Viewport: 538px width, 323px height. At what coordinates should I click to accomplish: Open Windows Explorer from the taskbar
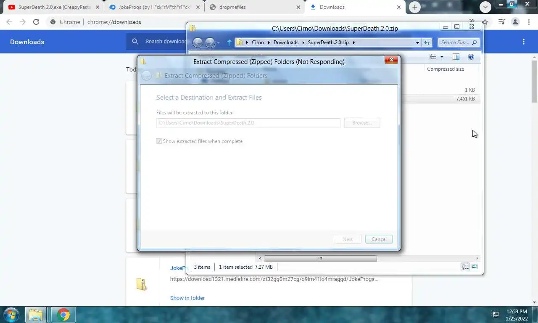36,315
